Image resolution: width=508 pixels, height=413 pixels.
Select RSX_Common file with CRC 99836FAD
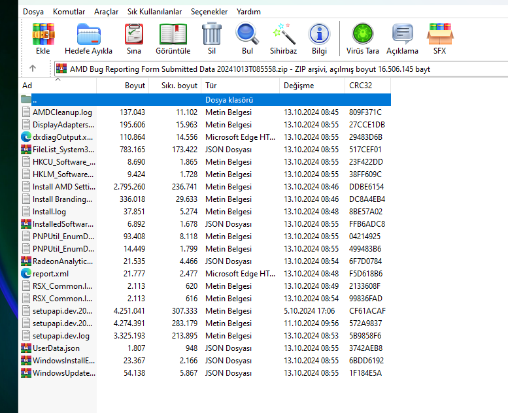coord(63,299)
